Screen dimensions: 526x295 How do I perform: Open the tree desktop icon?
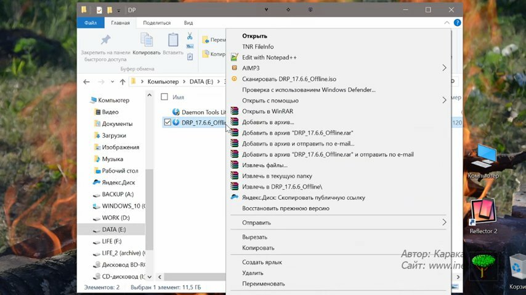(x=484, y=265)
